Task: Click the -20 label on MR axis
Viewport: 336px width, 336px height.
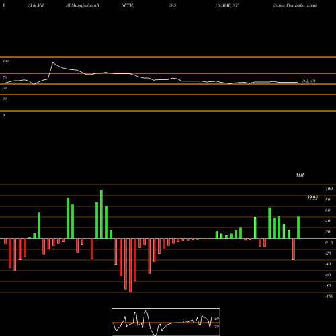Action: [328, 253]
